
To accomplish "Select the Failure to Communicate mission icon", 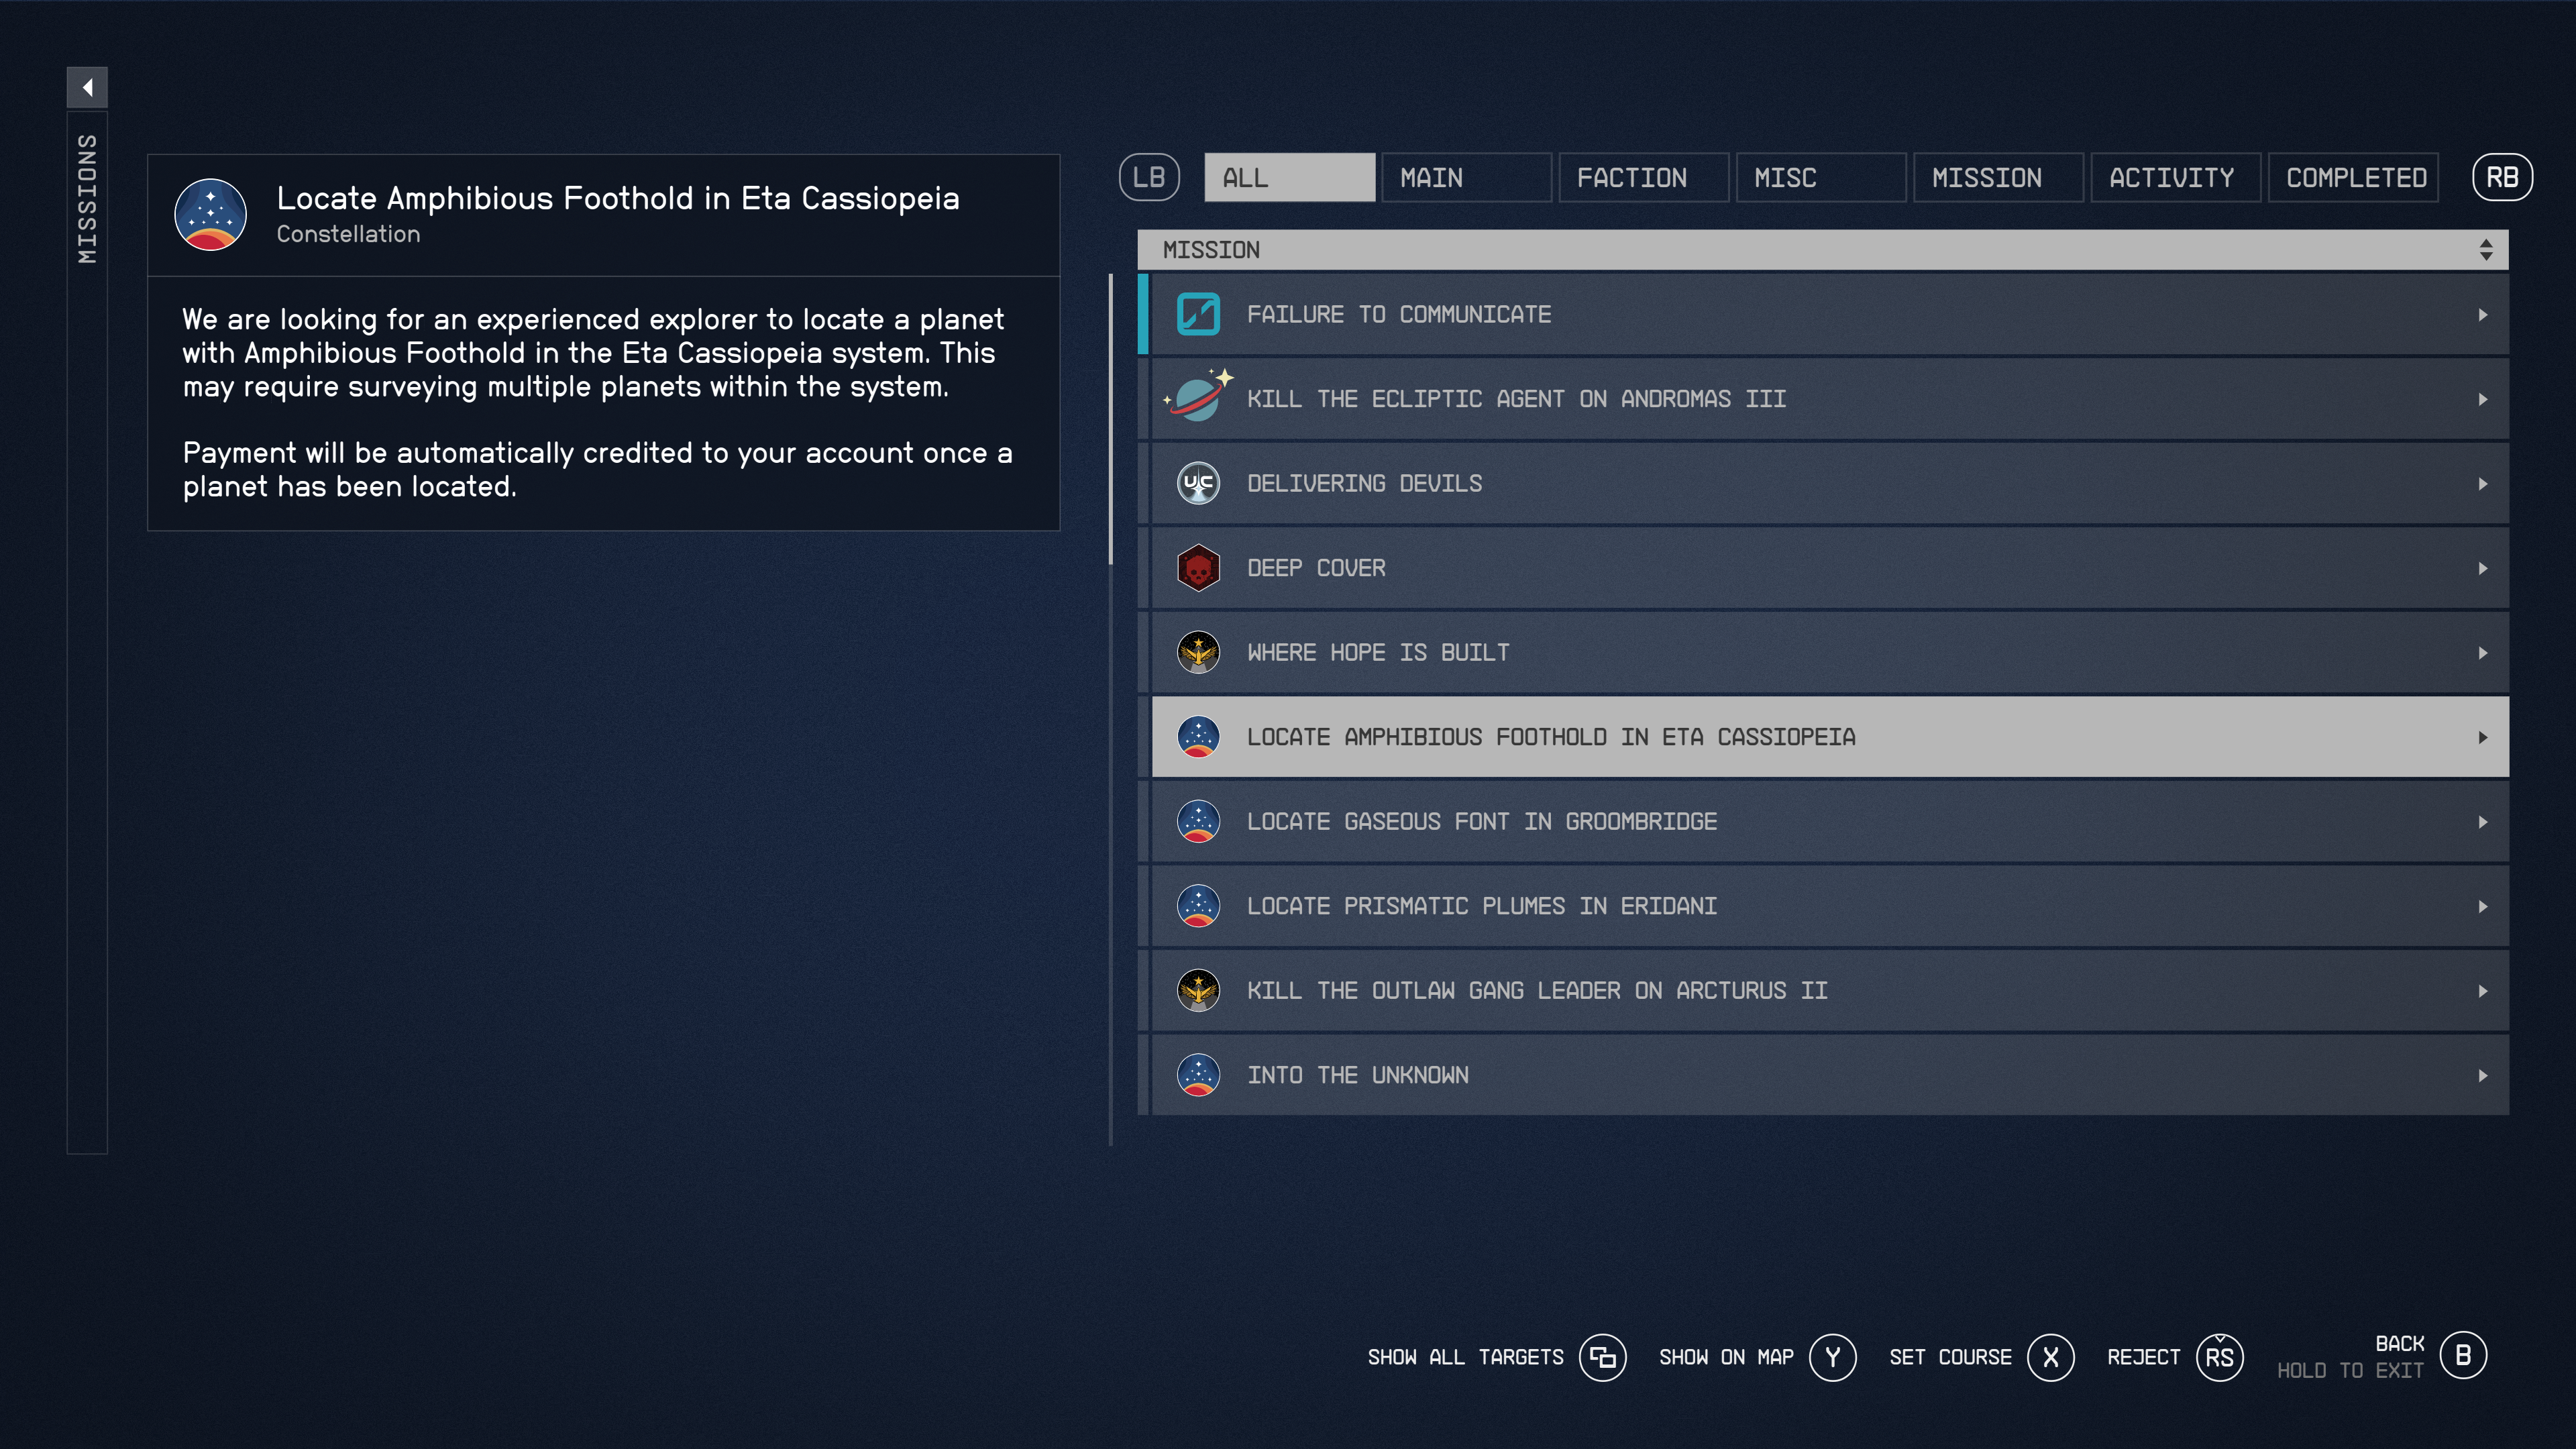I will (x=1201, y=313).
